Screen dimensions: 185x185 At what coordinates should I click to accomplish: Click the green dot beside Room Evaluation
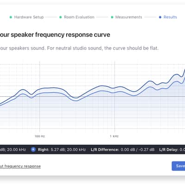click(x=61, y=17)
